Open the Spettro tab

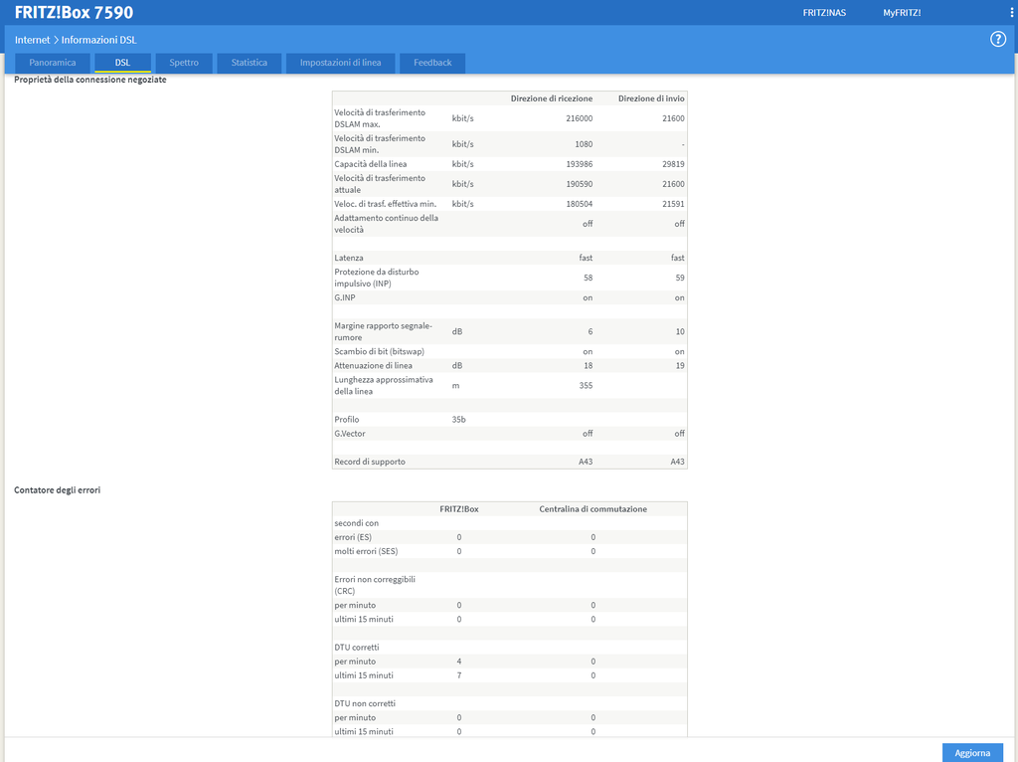(x=184, y=63)
